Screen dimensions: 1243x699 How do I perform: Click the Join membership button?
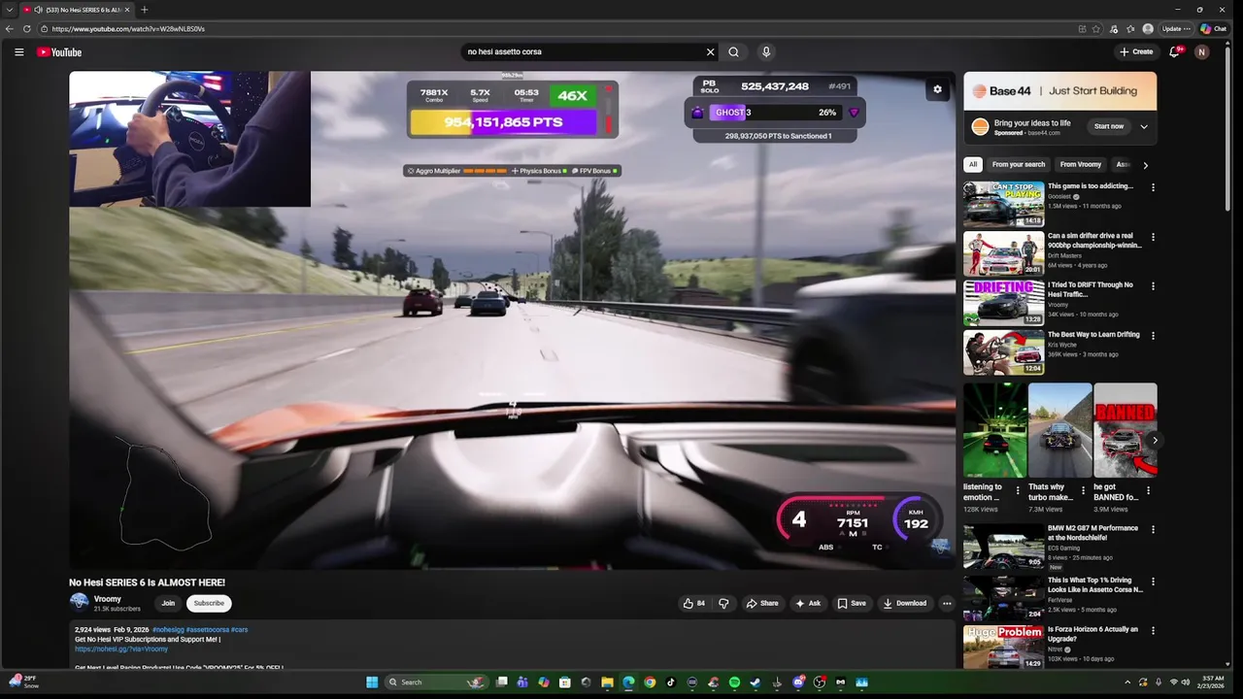pyautogui.click(x=168, y=603)
